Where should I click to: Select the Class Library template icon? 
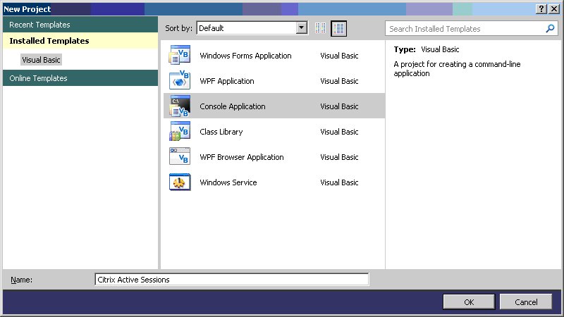click(x=180, y=132)
